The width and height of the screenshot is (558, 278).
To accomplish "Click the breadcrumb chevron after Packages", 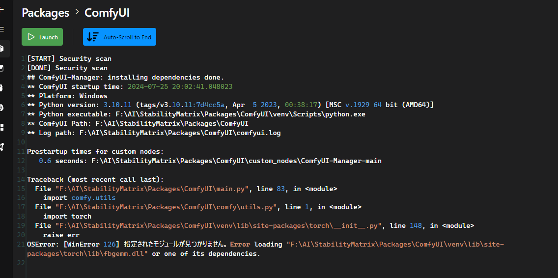I will pos(77,12).
